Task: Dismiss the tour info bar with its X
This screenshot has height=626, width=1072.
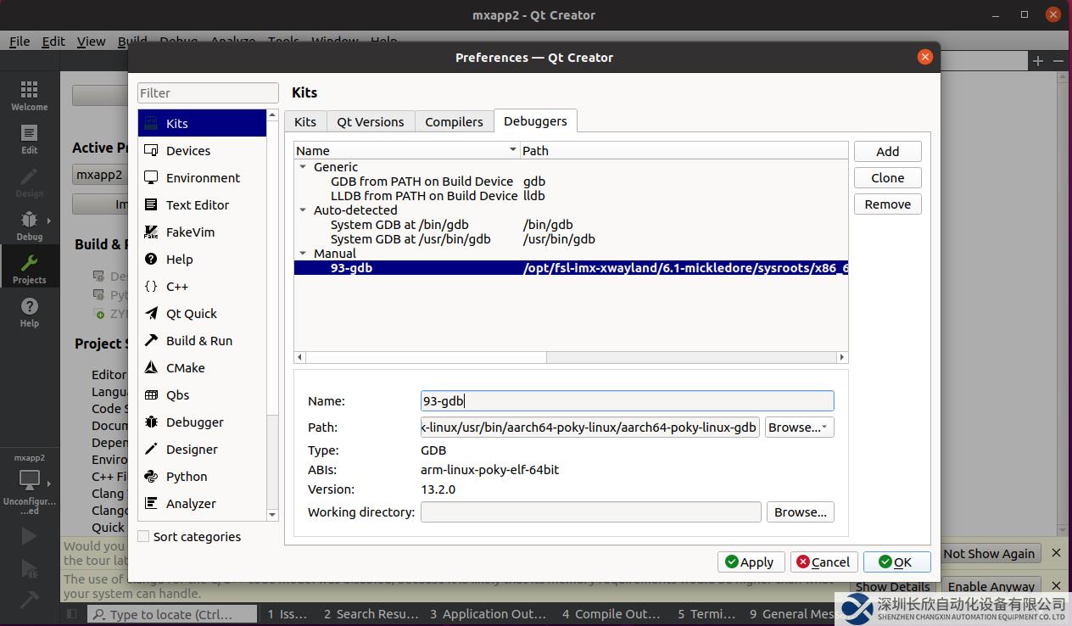Action: [x=1056, y=553]
